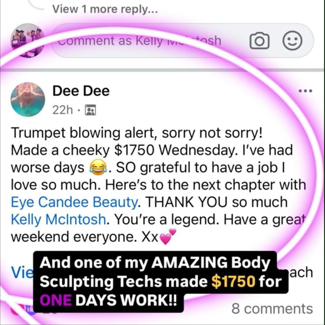The image size is (325, 325).
Task: Tap the yellow $1750 caption text
Action: tap(233, 281)
